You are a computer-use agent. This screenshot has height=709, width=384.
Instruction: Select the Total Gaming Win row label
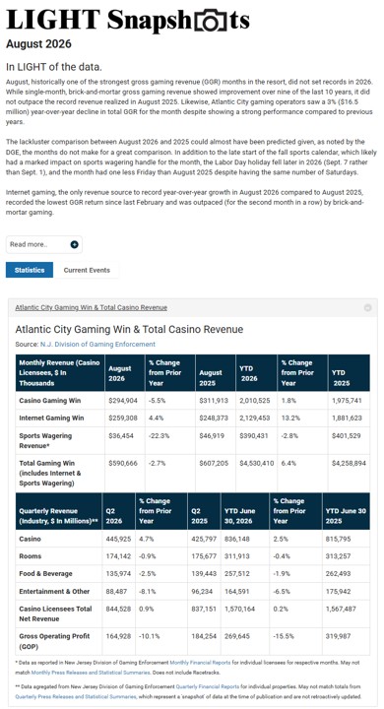pyautogui.click(x=50, y=473)
